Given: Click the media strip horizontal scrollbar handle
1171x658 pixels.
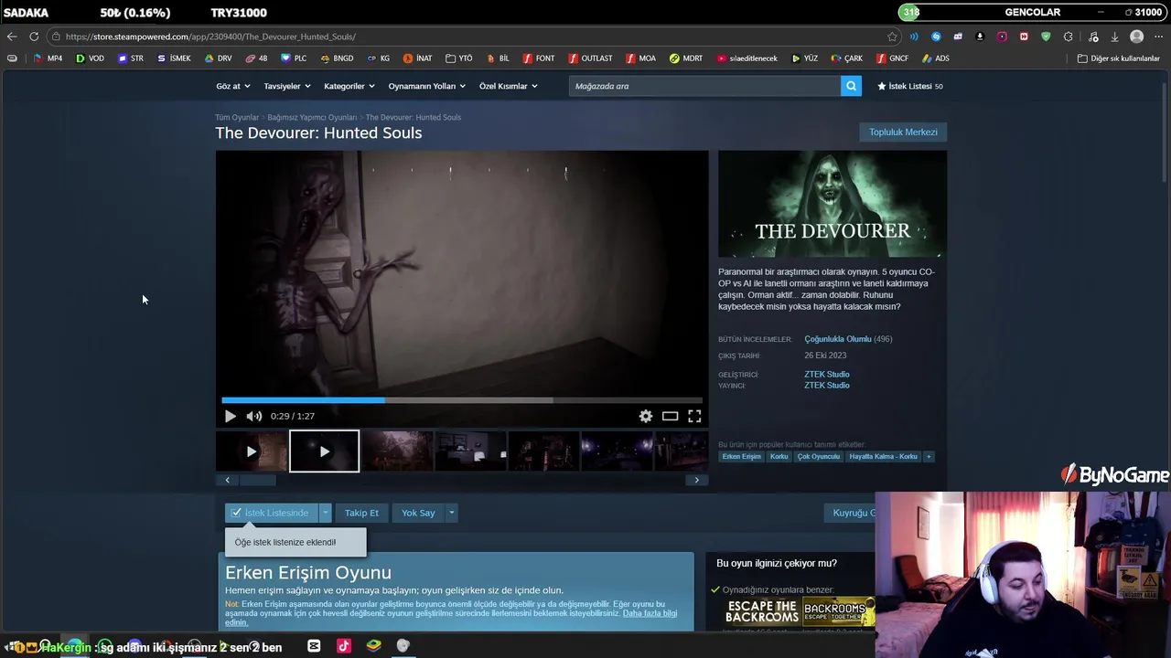Looking at the screenshot, I should pos(257,480).
